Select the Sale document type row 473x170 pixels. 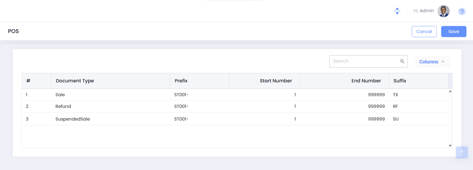(x=60, y=95)
